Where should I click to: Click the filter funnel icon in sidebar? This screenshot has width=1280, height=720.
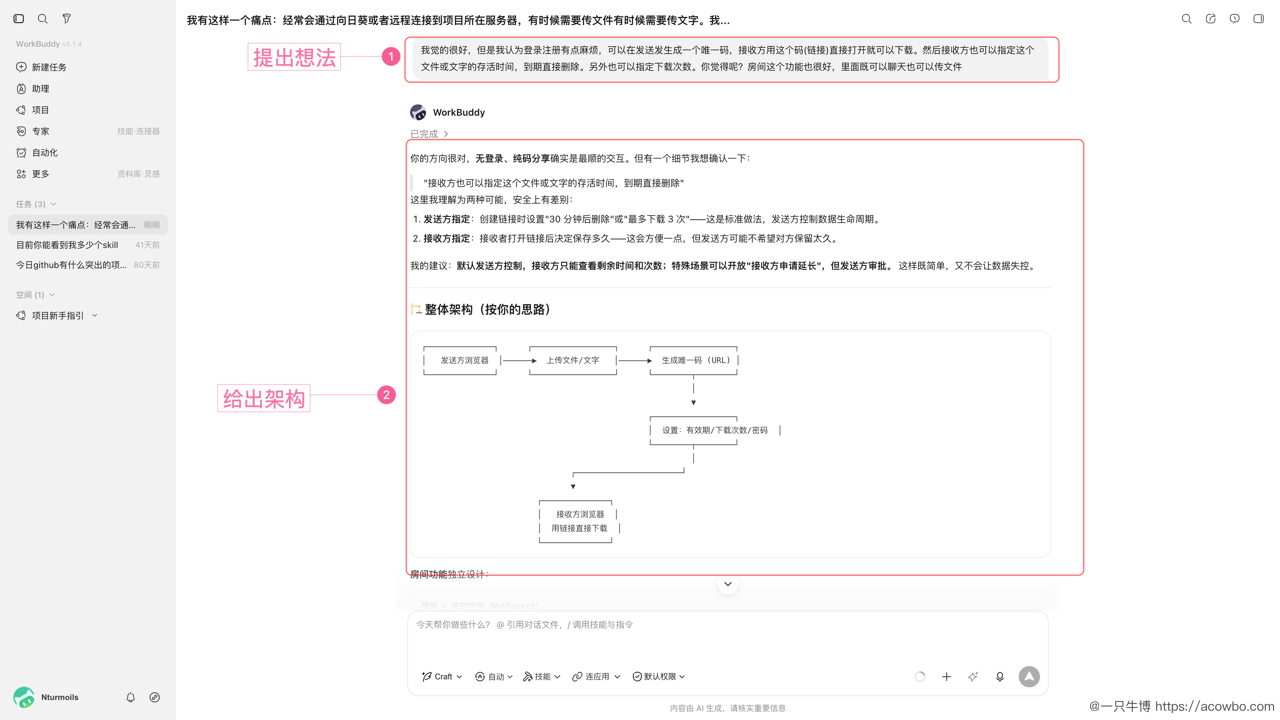click(x=67, y=19)
